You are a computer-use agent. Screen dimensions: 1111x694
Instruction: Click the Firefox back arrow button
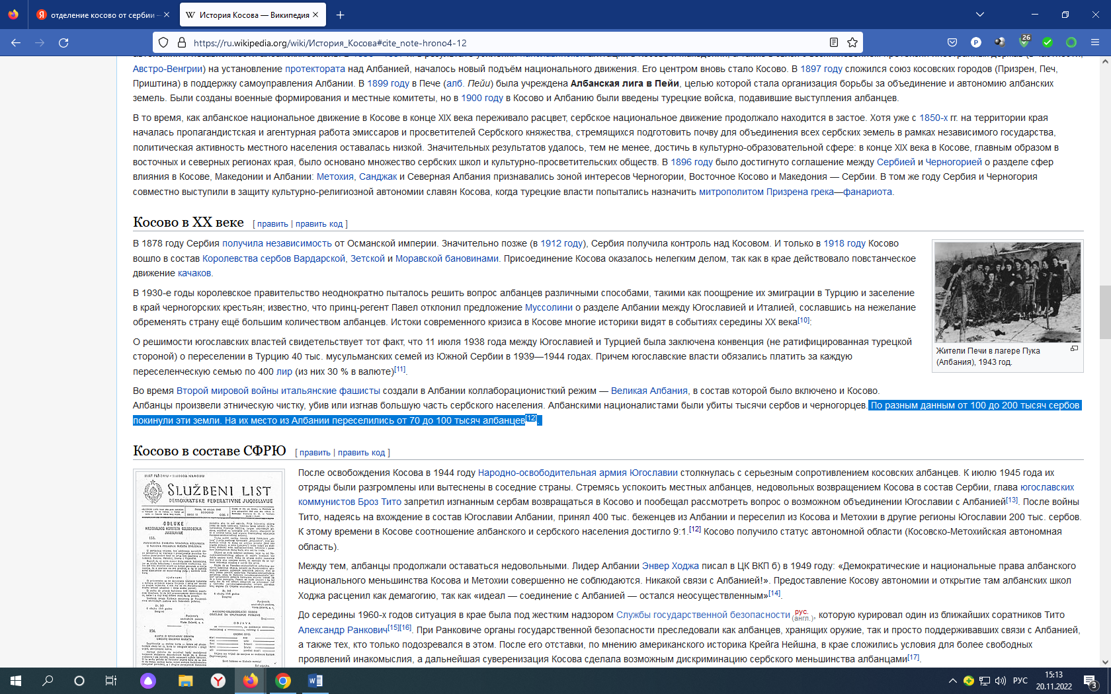pyautogui.click(x=16, y=42)
